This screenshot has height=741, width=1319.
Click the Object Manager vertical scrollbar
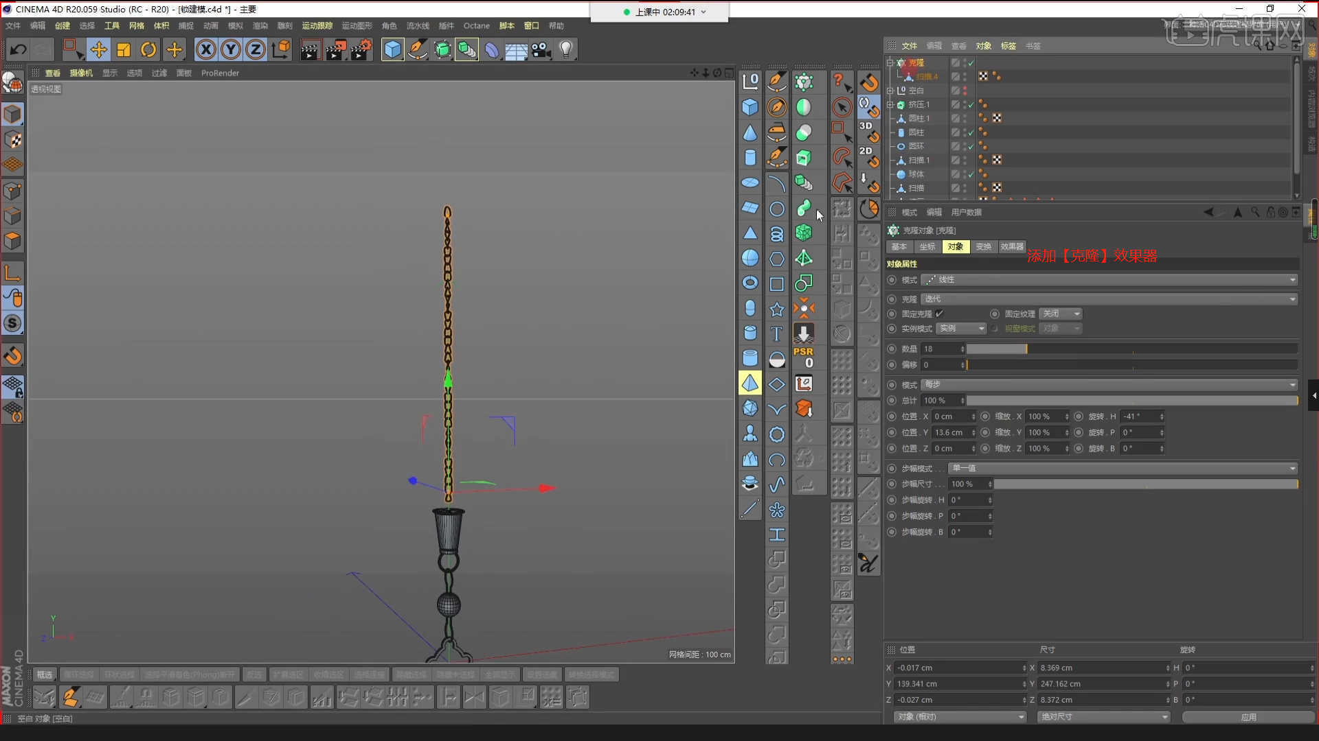coord(1297,127)
